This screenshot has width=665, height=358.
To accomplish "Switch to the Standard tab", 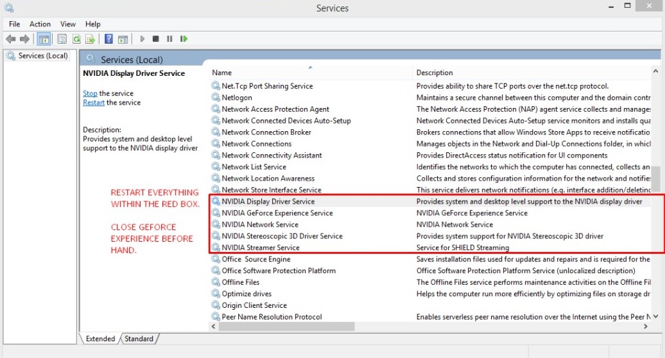I will (x=139, y=339).
